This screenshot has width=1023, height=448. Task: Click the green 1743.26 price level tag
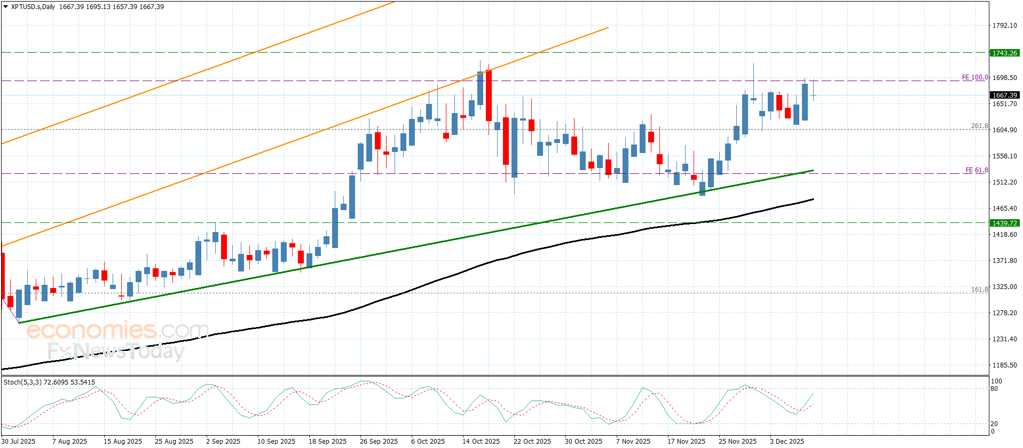(x=1004, y=53)
